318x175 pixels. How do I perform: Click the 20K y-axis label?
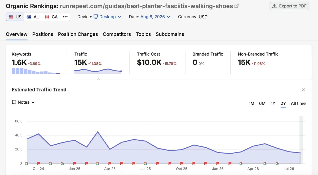click(x=18, y=149)
